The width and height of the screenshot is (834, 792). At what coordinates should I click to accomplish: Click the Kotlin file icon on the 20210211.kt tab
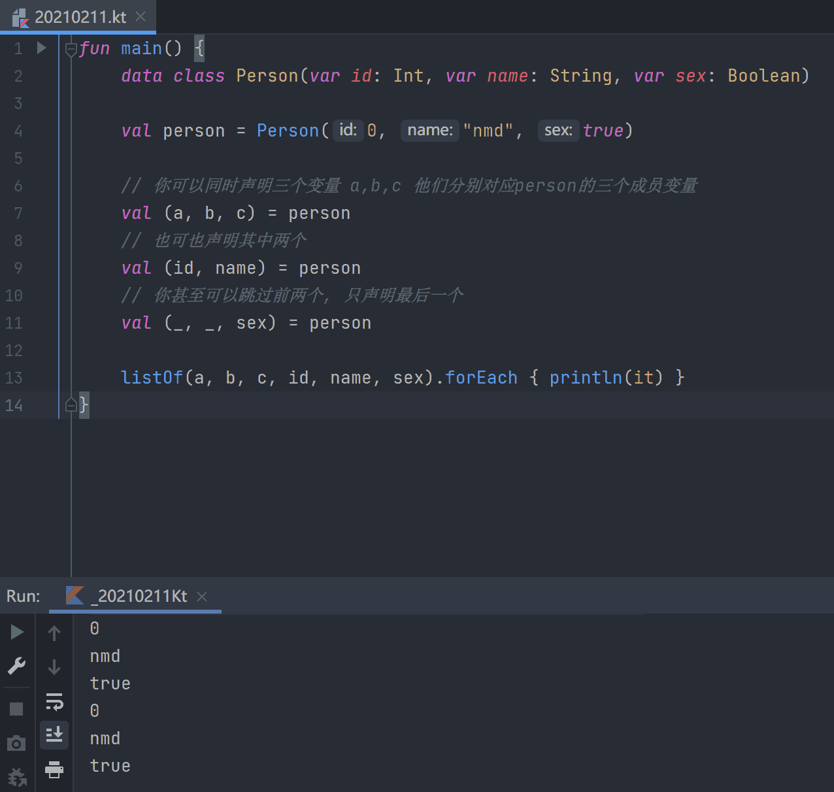pyautogui.click(x=20, y=18)
